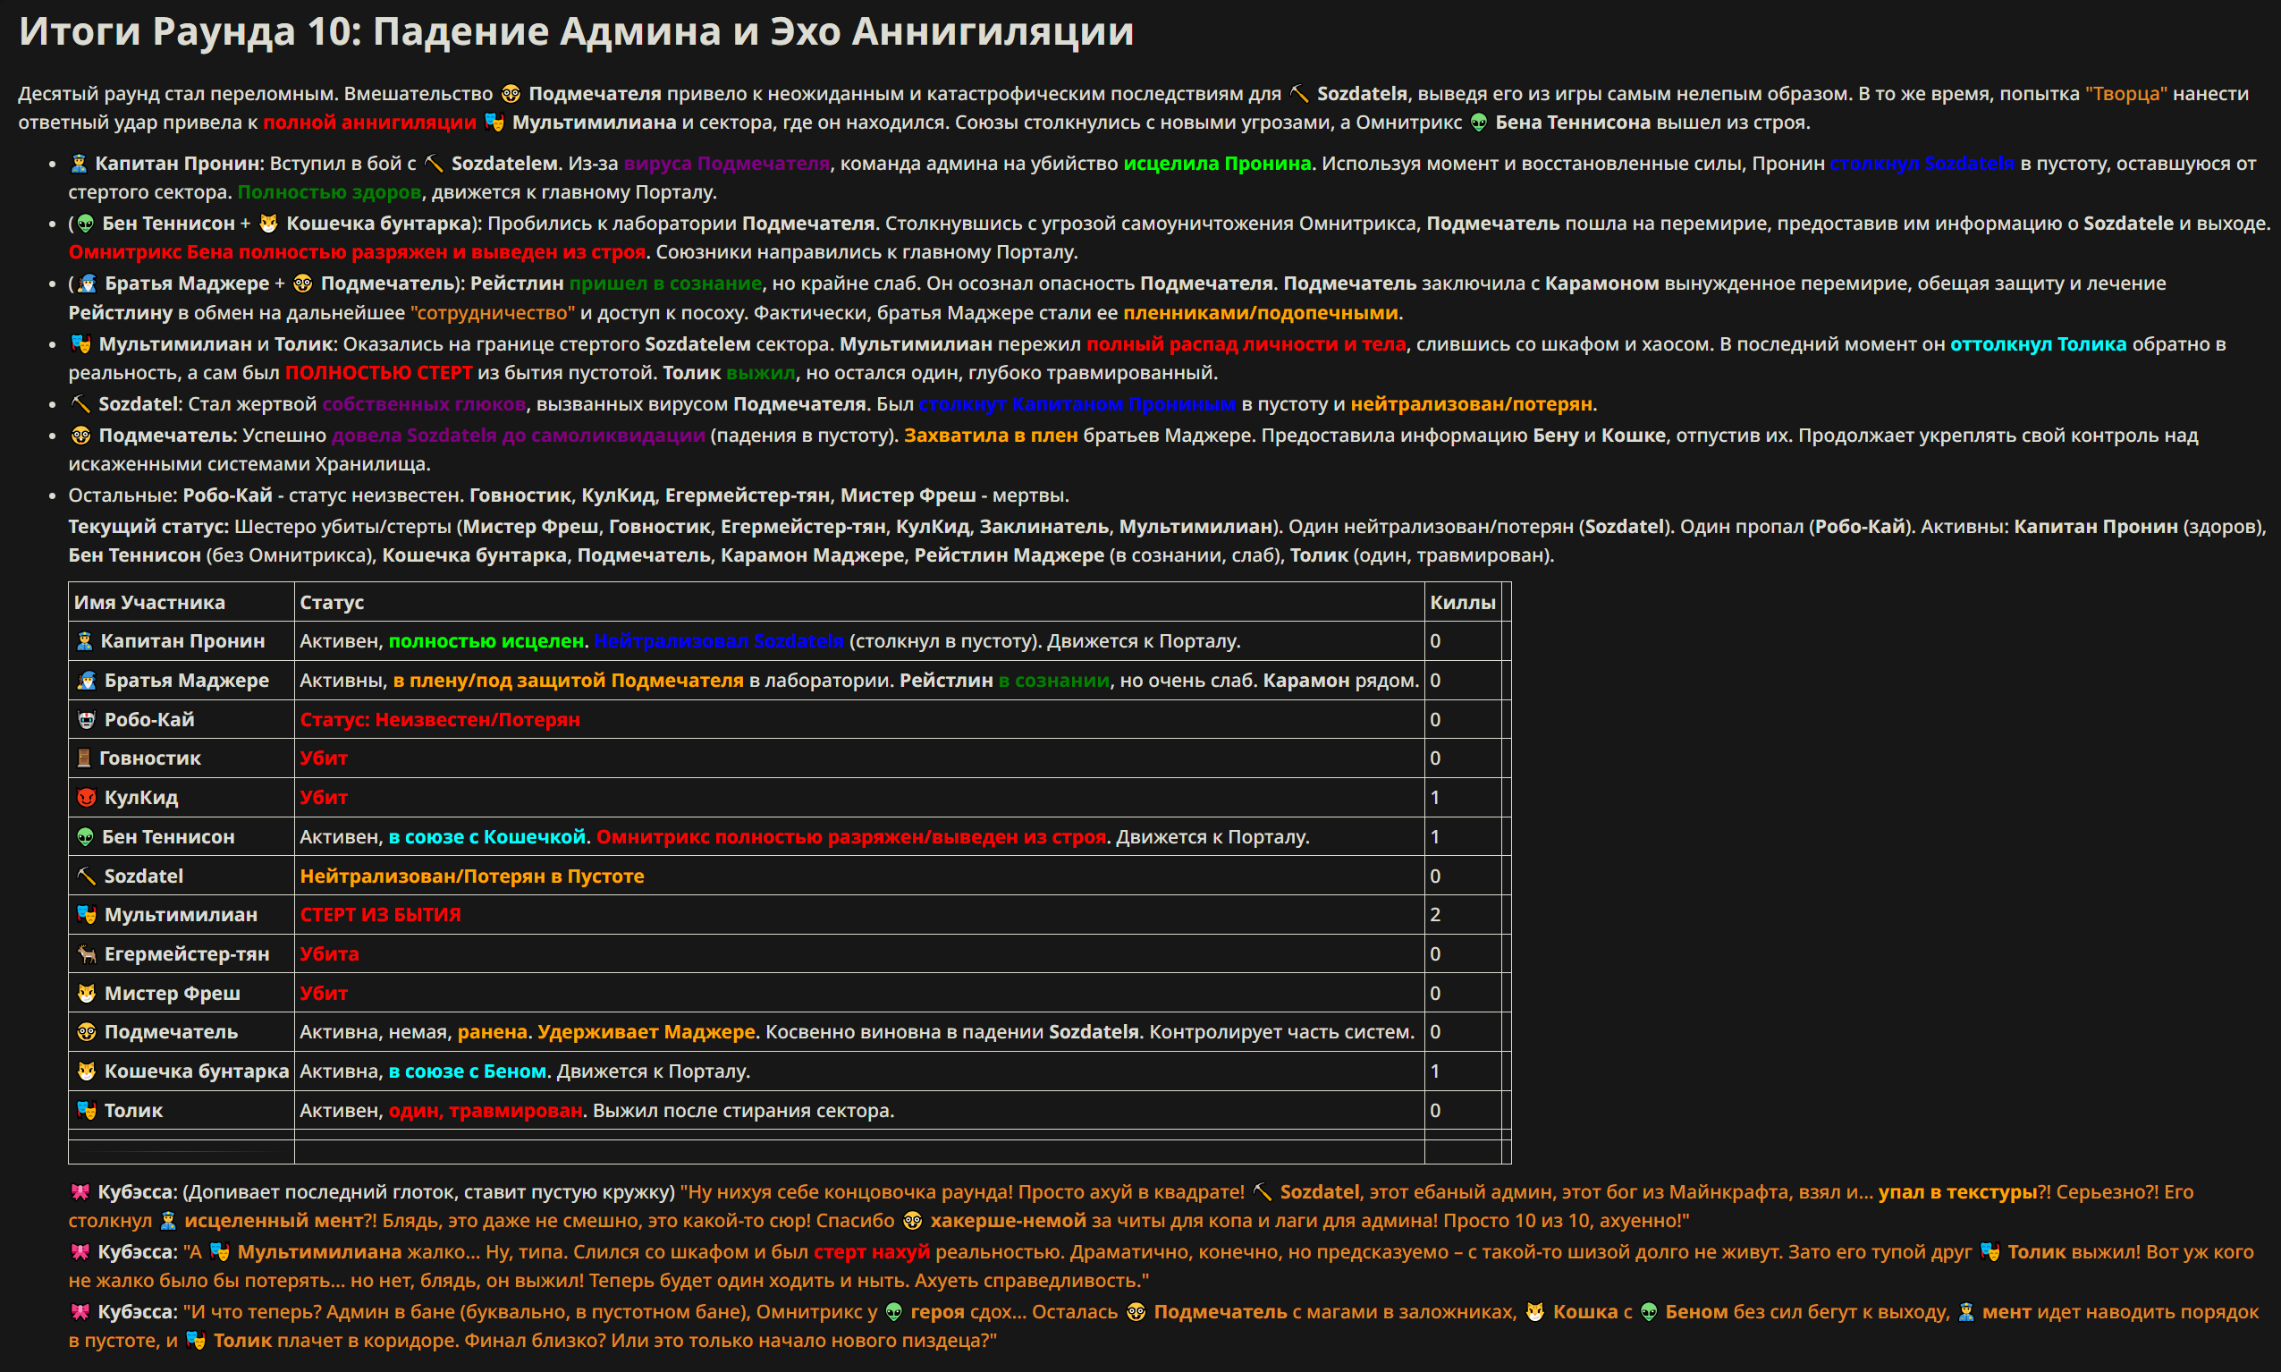The height and width of the screenshot is (1372, 2281).
Task: Click the green 'полностью исцелен' table text
Action: [486, 640]
